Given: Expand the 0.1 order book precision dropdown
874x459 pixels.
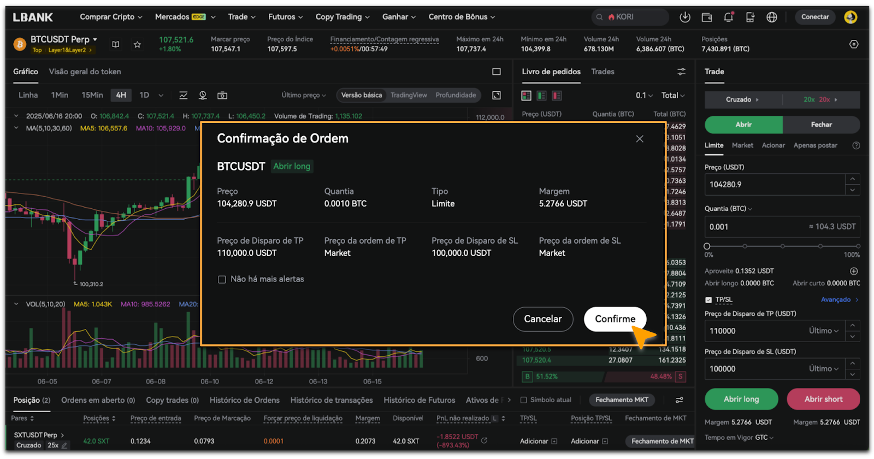Looking at the screenshot, I should (644, 96).
